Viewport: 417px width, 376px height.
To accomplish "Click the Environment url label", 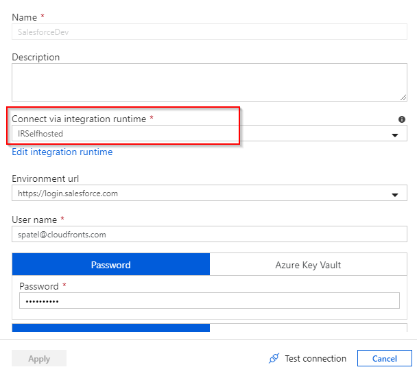I will (45, 178).
